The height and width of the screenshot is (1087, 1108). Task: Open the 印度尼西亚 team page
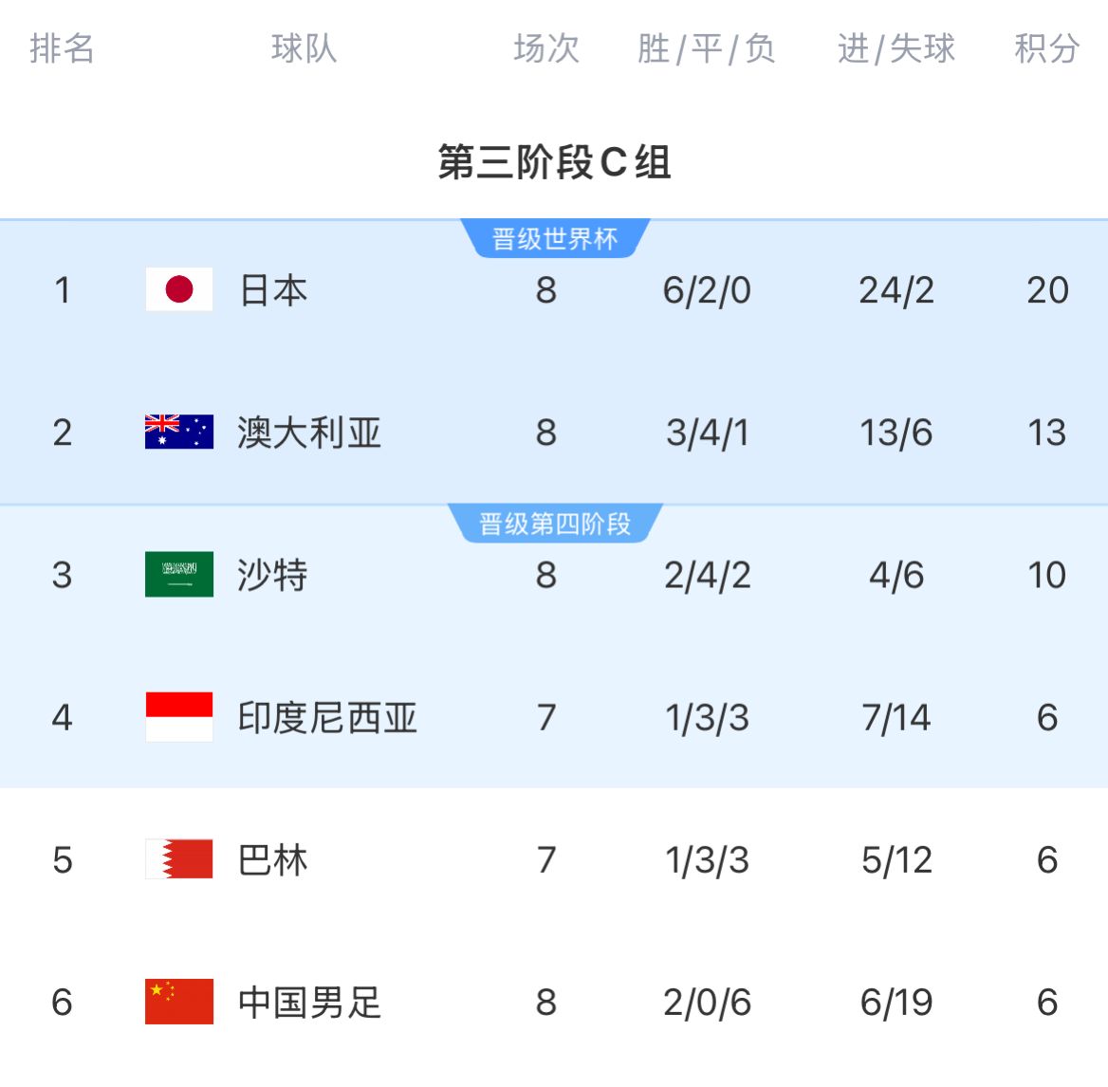point(327,718)
